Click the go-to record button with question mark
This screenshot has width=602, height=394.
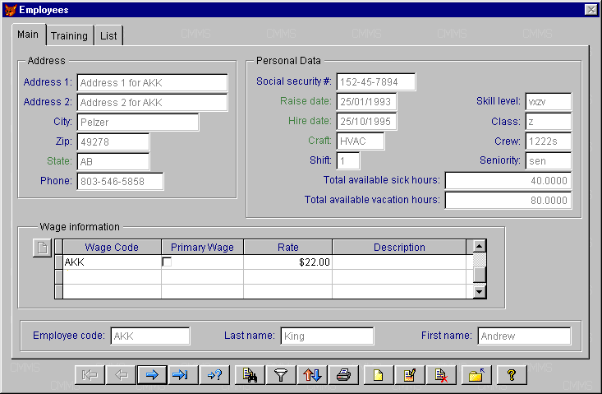pos(214,375)
